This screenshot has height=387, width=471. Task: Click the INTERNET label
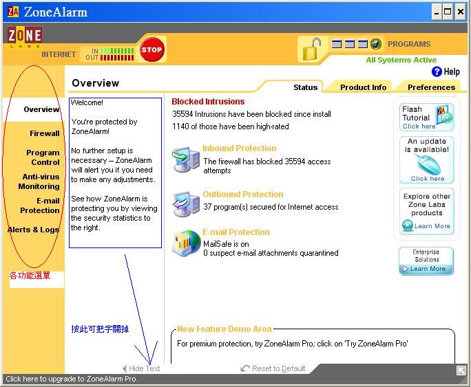[x=59, y=54]
